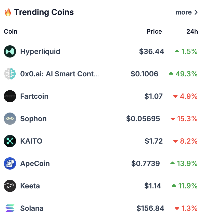204x221 pixels.
Task: Open the Hyperliquid coin name link
Action: click(40, 52)
